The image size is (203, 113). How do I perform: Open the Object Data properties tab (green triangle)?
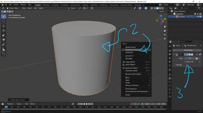(170, 93)
